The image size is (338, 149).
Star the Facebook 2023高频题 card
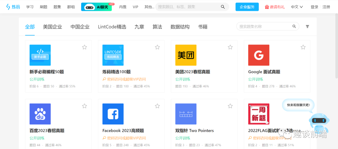point(157,106)
